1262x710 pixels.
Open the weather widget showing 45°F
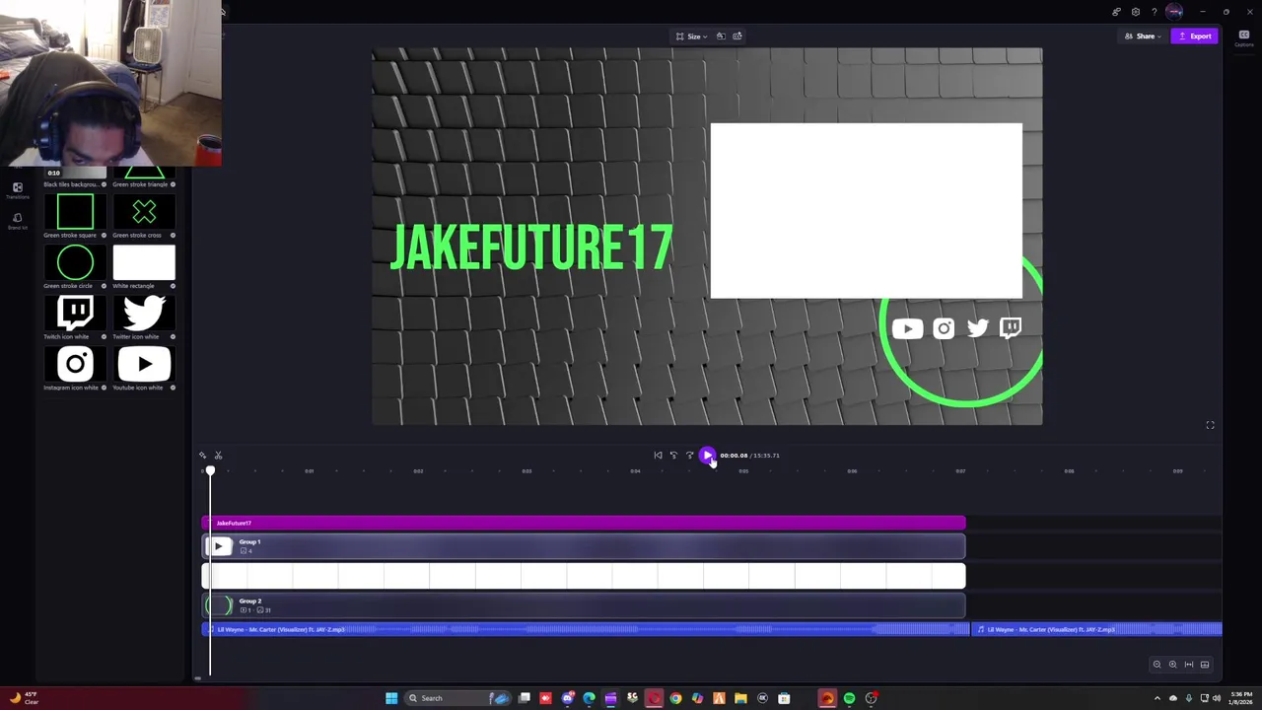[x=25, y=698]
